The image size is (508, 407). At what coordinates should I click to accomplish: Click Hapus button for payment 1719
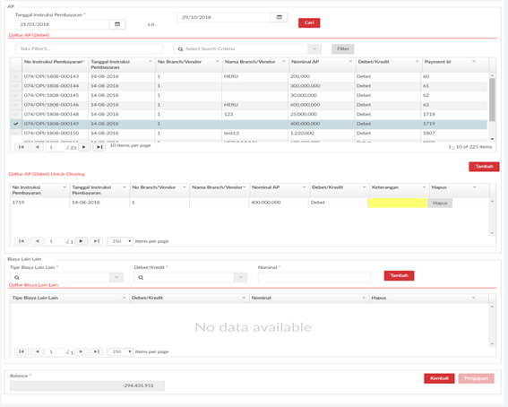(x=440, y=203)
